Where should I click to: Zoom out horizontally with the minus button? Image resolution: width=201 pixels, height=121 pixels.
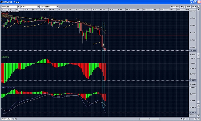[185, 119]
